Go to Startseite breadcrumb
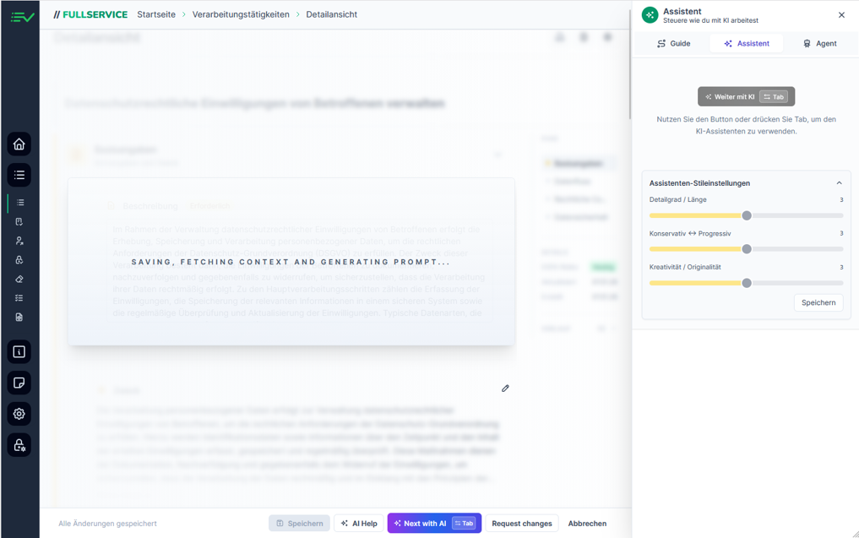The image size is (859, 538). click(156, 14)
